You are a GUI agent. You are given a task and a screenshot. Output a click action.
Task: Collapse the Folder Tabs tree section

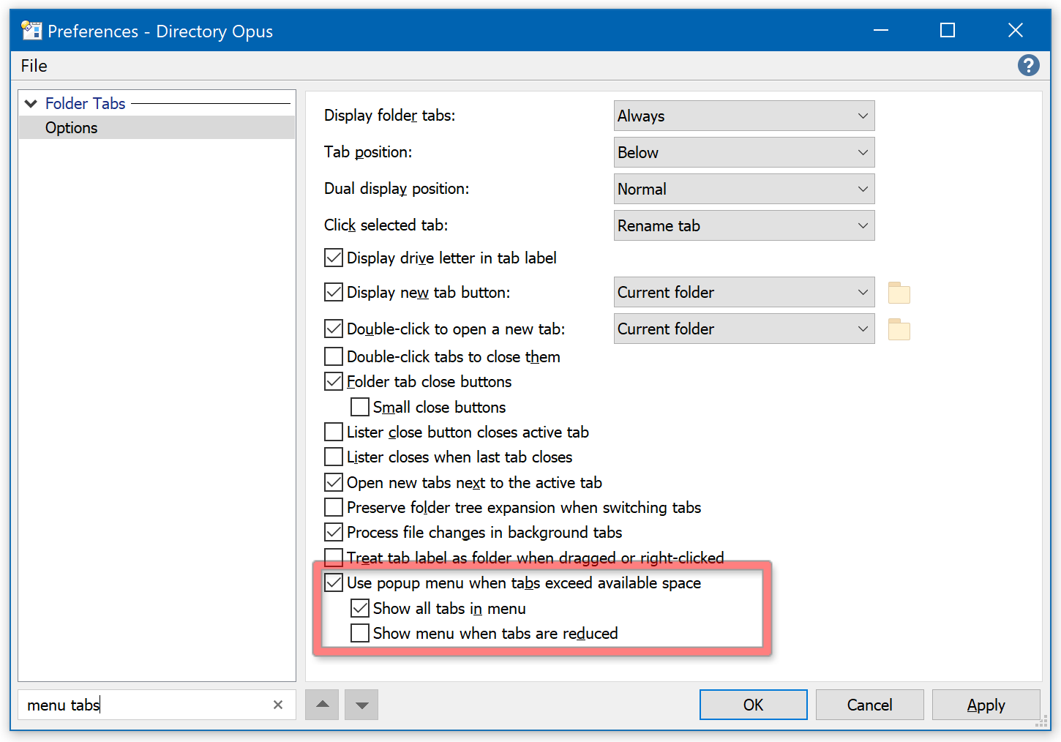[31, 104]
